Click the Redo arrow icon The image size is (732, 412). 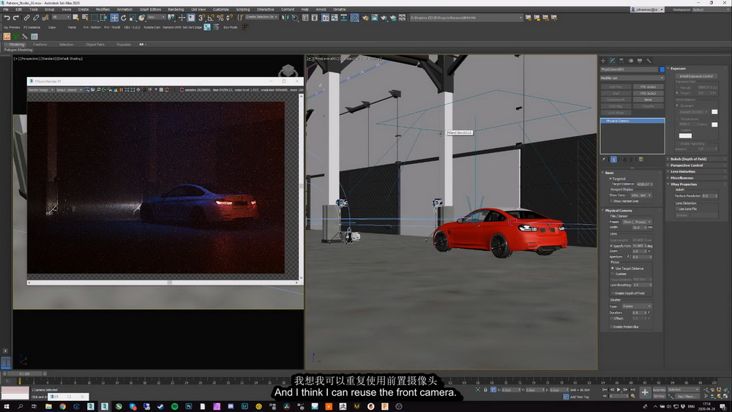pyautogui.click(x=15, y=18)
